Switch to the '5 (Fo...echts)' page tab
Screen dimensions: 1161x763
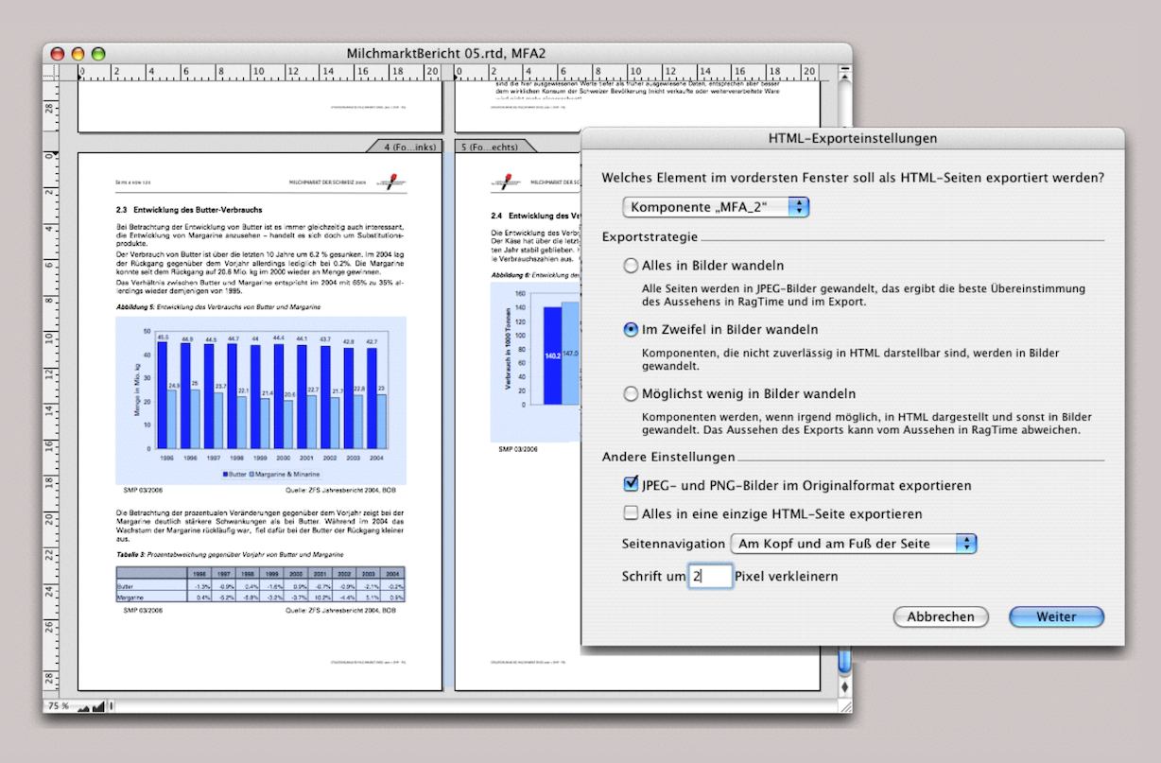coord(489,147)
